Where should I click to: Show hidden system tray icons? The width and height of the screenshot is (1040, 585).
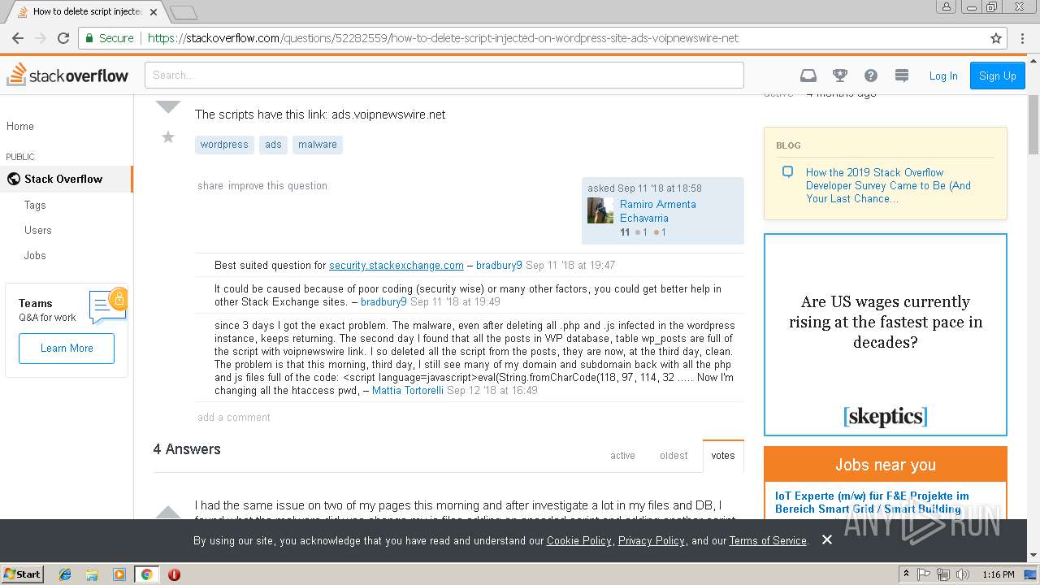click(907, 574)
